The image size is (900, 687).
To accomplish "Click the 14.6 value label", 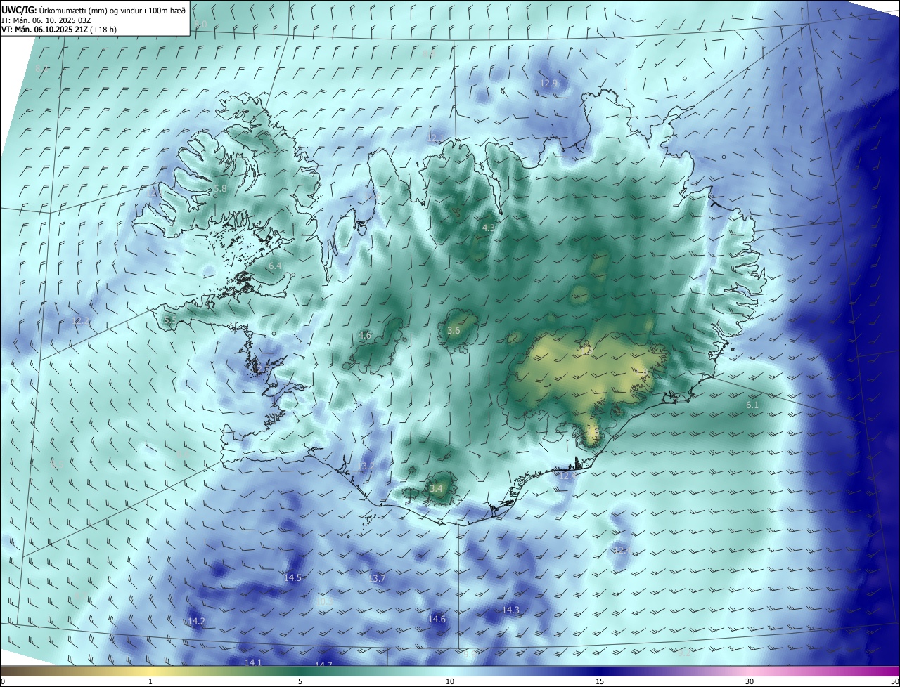I will click(x=437, y=619).
